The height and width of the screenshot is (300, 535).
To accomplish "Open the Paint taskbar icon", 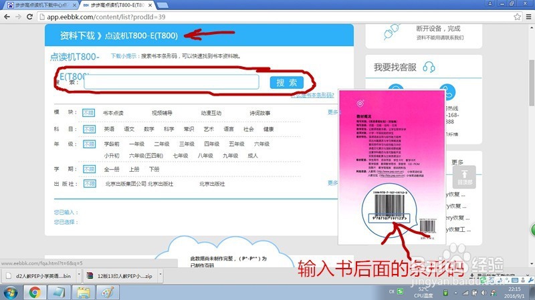I will (108, 293).
